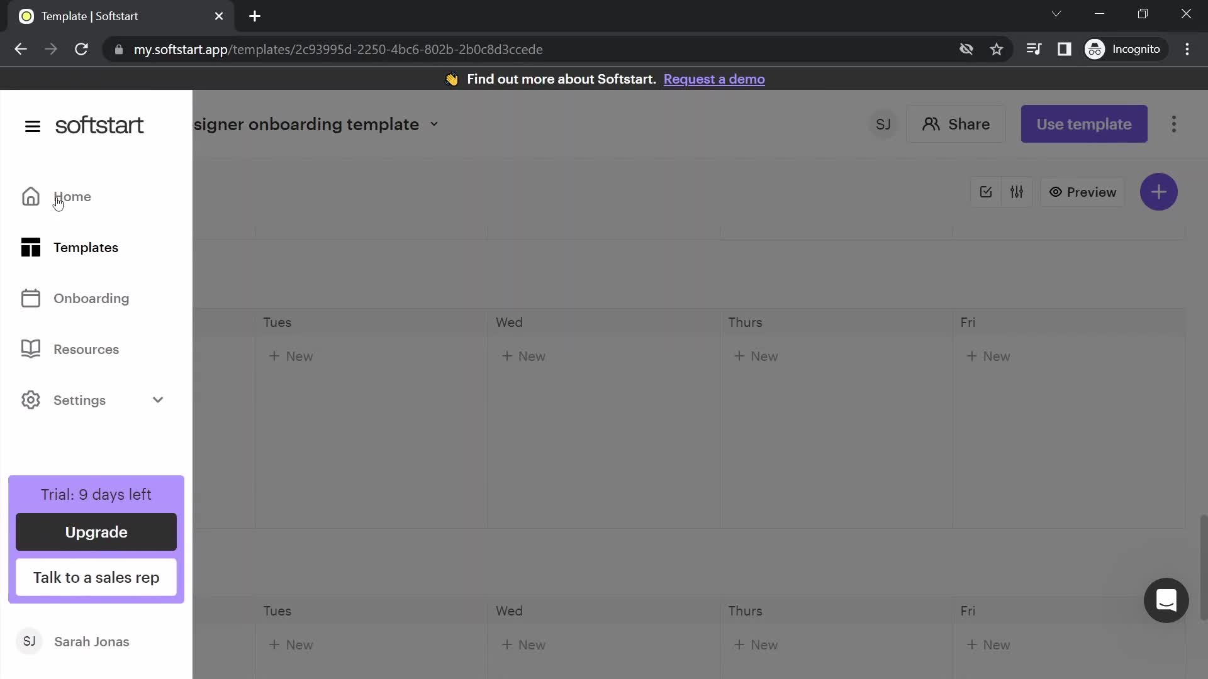Image resolution: width=1208 pixels, height=679 pixels.
Task: Click the Request a demo link
Action: tap(714, 79)
